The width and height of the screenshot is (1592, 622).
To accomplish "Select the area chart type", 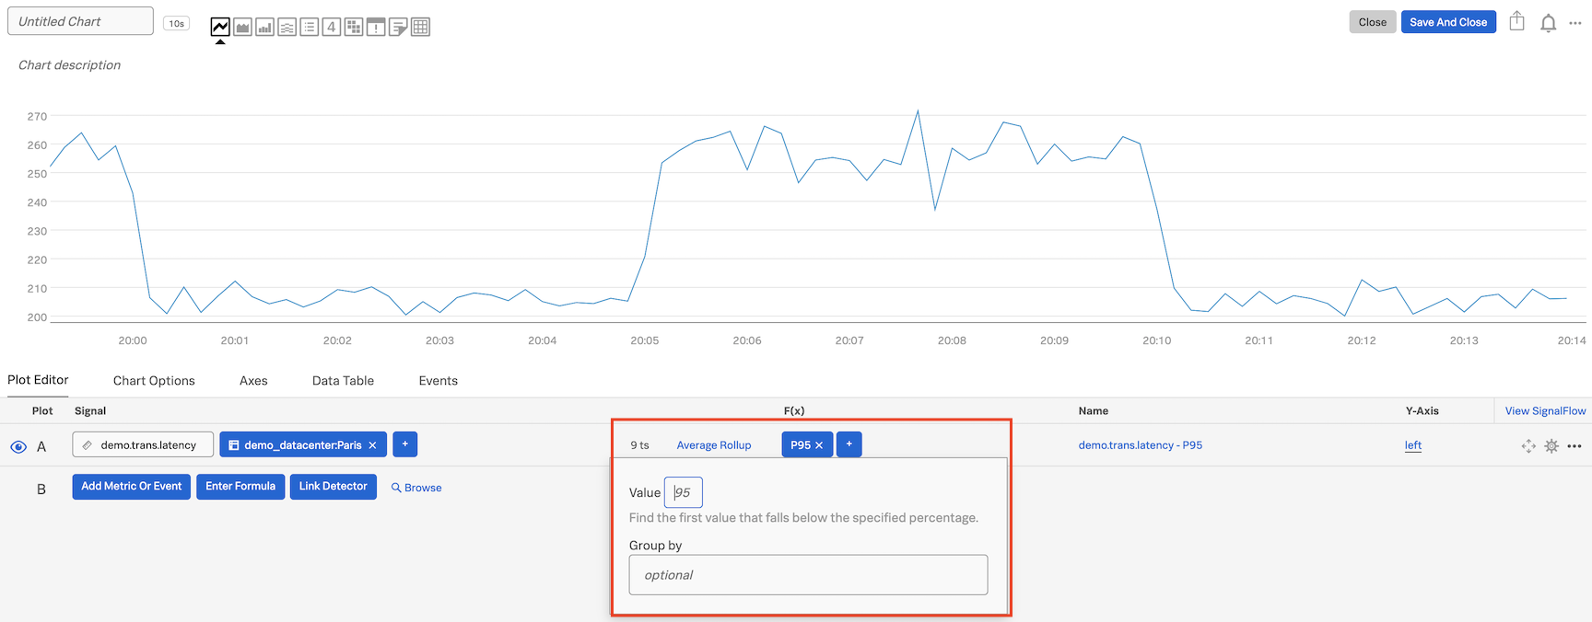I will [242, 28].
